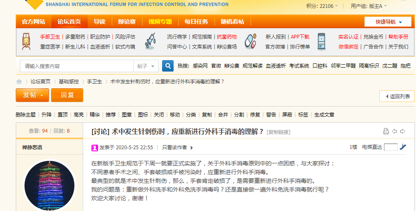
Task: Click 血液透析 link in category panel
Action: [x=100, y=47]
